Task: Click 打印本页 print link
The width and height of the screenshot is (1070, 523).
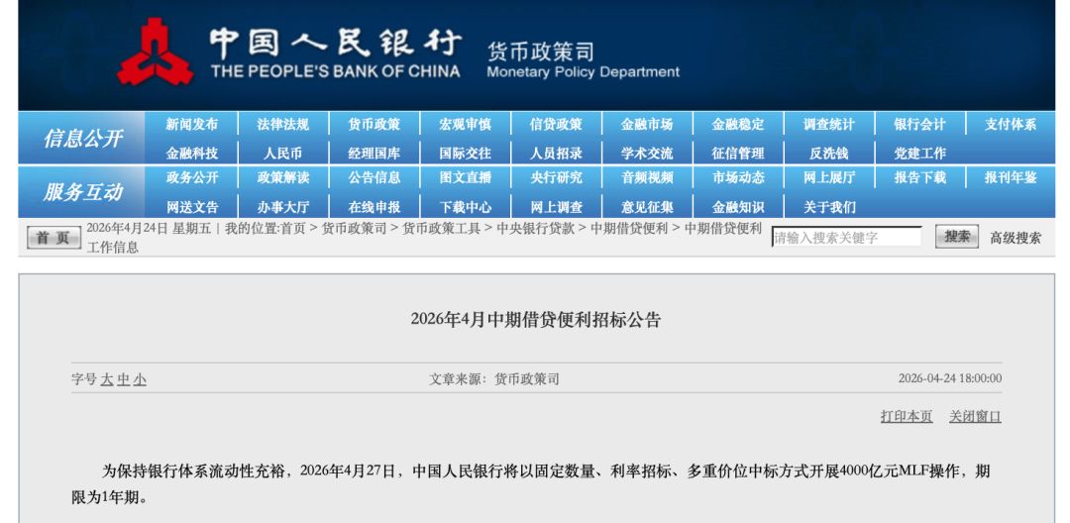Action: tap(907, 417)
